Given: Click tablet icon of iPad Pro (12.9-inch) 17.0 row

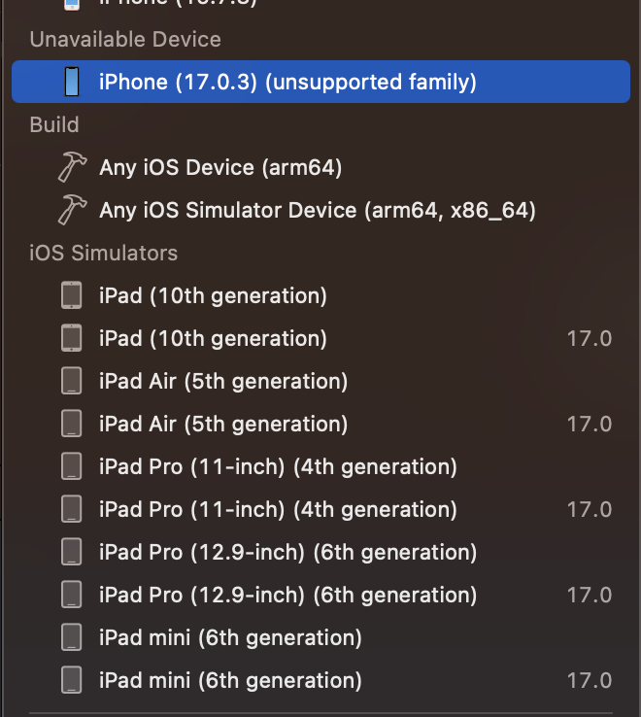Looking at the screenshot, I should coord(72,595).
